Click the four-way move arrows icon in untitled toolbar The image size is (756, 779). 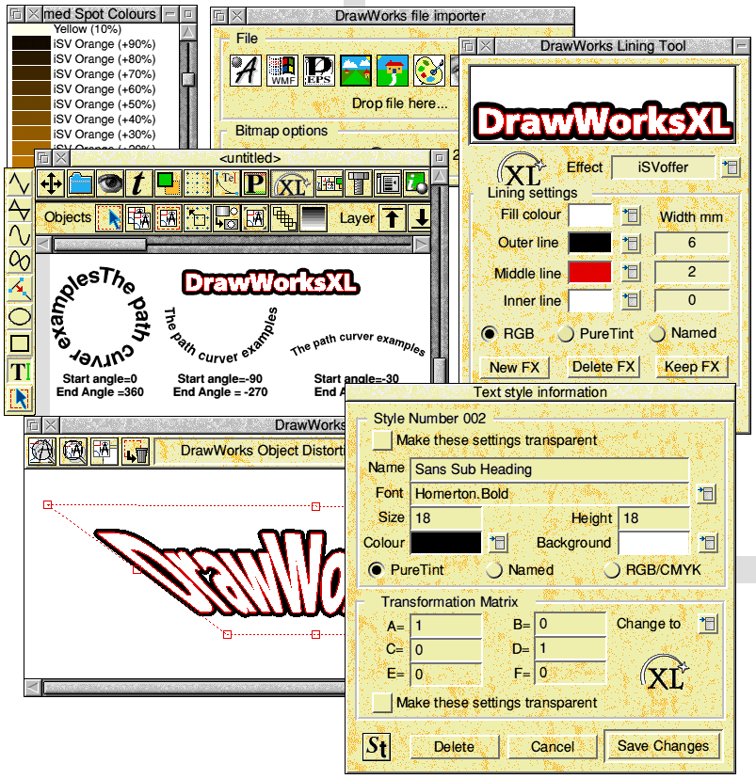pos(51,183)
